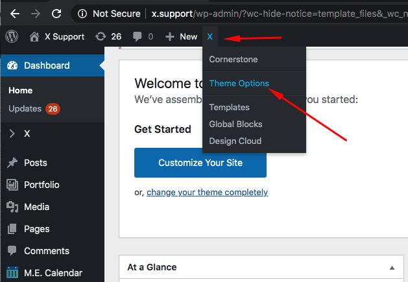408x282 pixels.
Task: Select Cornerstone in the dropdown menu
Action: pyautogui.click(x=234, y=59)
